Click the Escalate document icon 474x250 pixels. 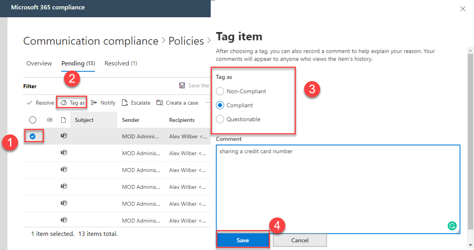point(125,103)
